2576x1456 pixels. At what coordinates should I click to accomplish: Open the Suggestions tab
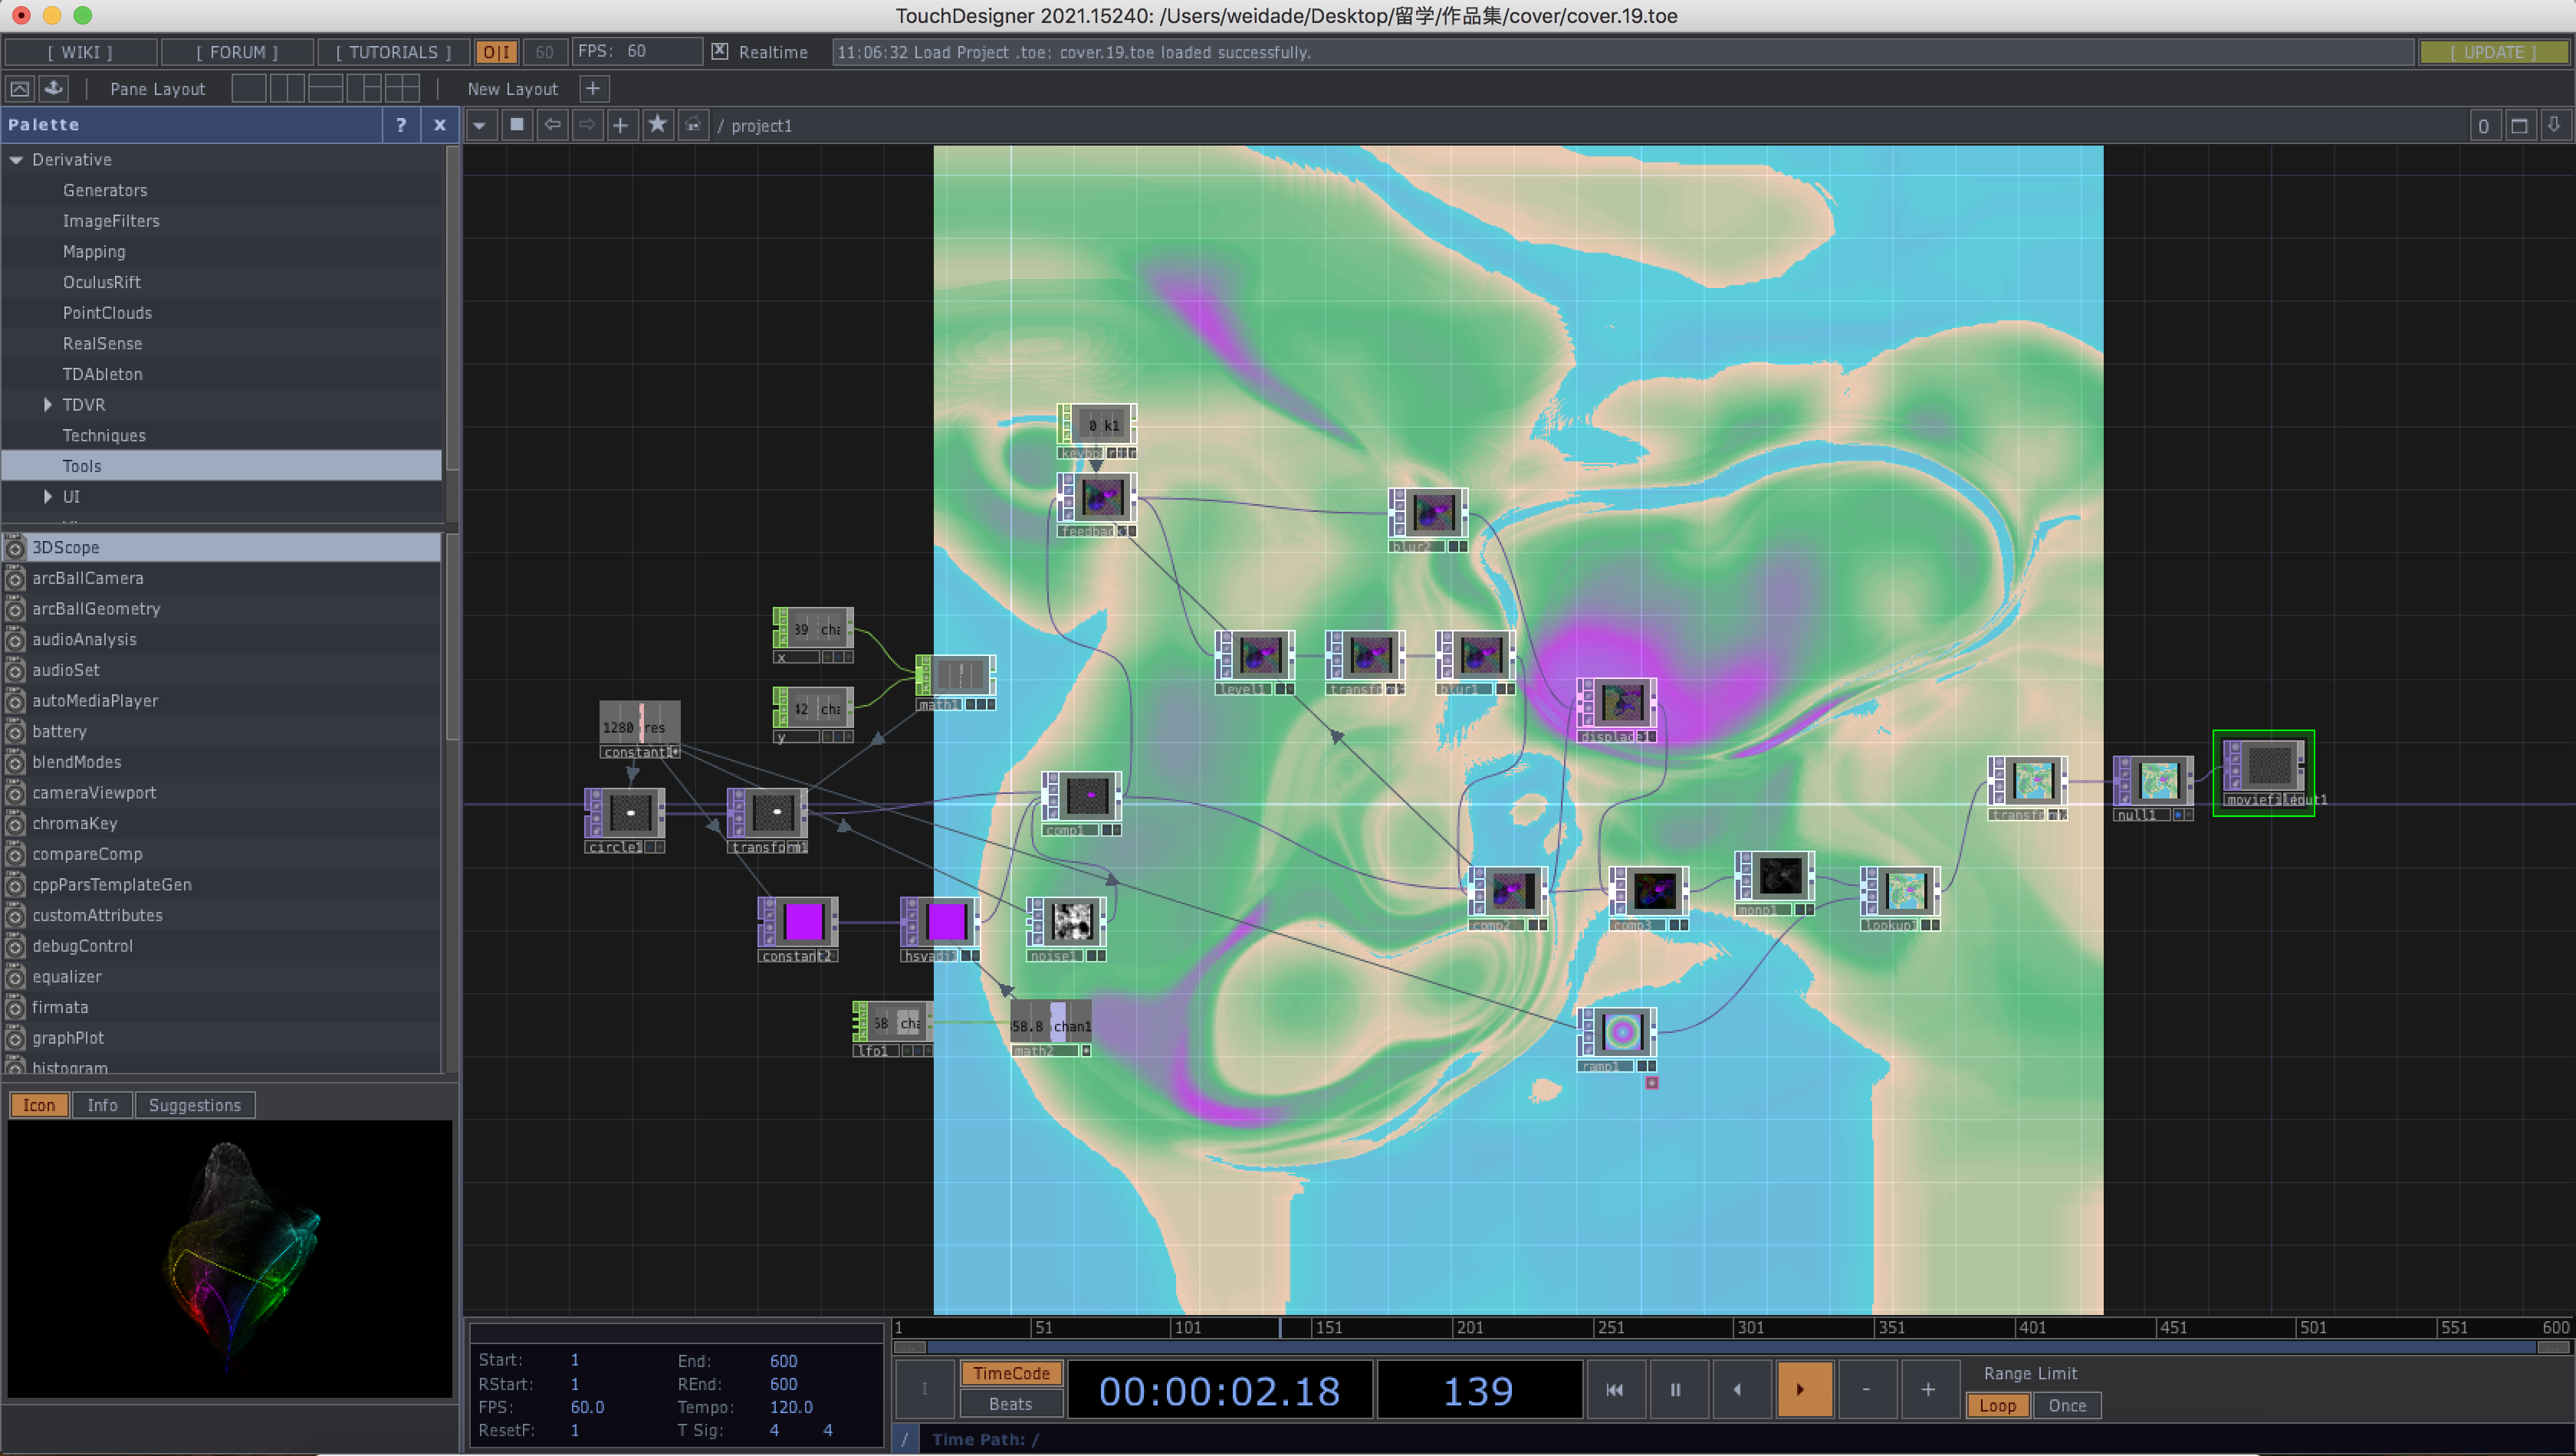pos(195,1105)
